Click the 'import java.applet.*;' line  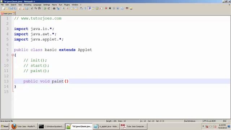pyautogui.click(x=39, y=39)
